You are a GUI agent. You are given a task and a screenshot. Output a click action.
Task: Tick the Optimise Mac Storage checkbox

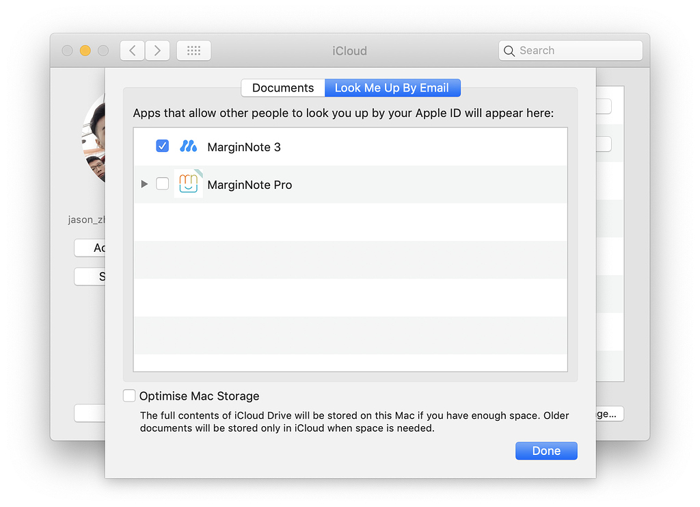(x=129, y=395)
